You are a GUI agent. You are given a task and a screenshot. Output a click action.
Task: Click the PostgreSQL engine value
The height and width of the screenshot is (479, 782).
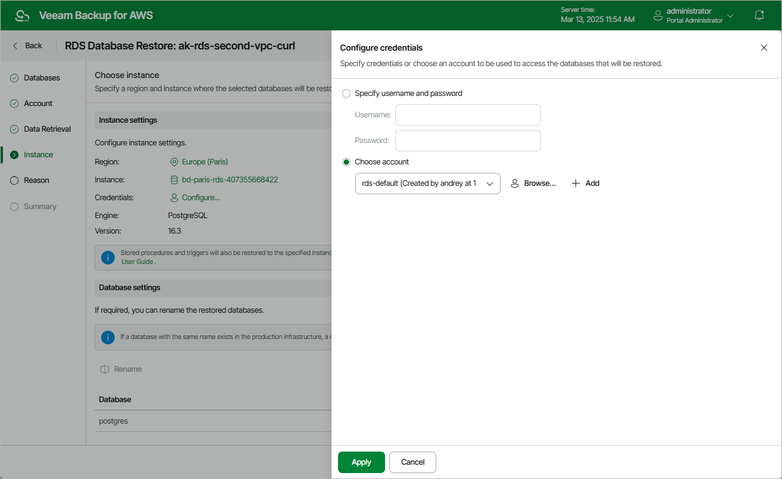click(188, 216)
